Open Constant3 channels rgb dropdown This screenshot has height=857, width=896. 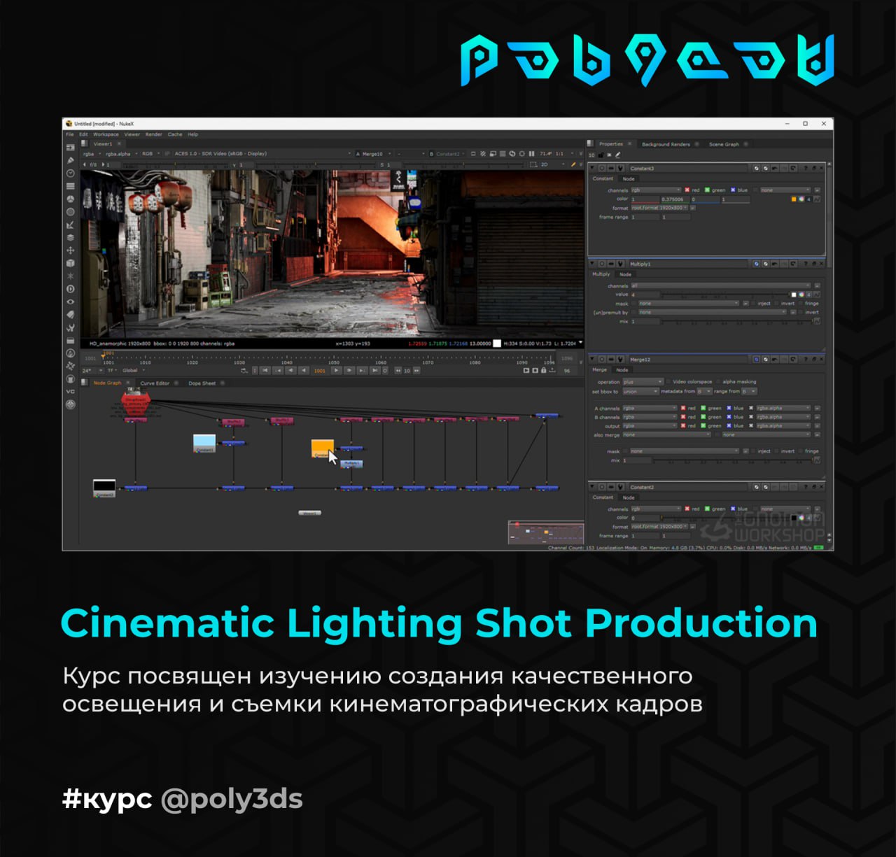tap(656, 190)
